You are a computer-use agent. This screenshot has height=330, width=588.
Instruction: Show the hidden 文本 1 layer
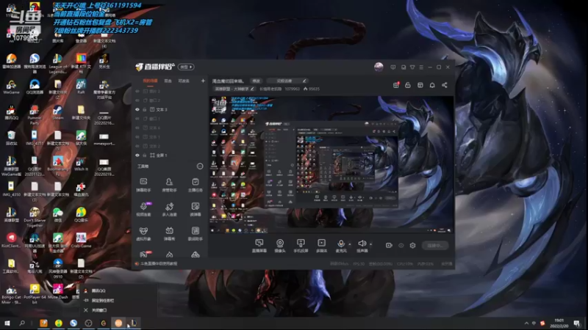(137, 137)
